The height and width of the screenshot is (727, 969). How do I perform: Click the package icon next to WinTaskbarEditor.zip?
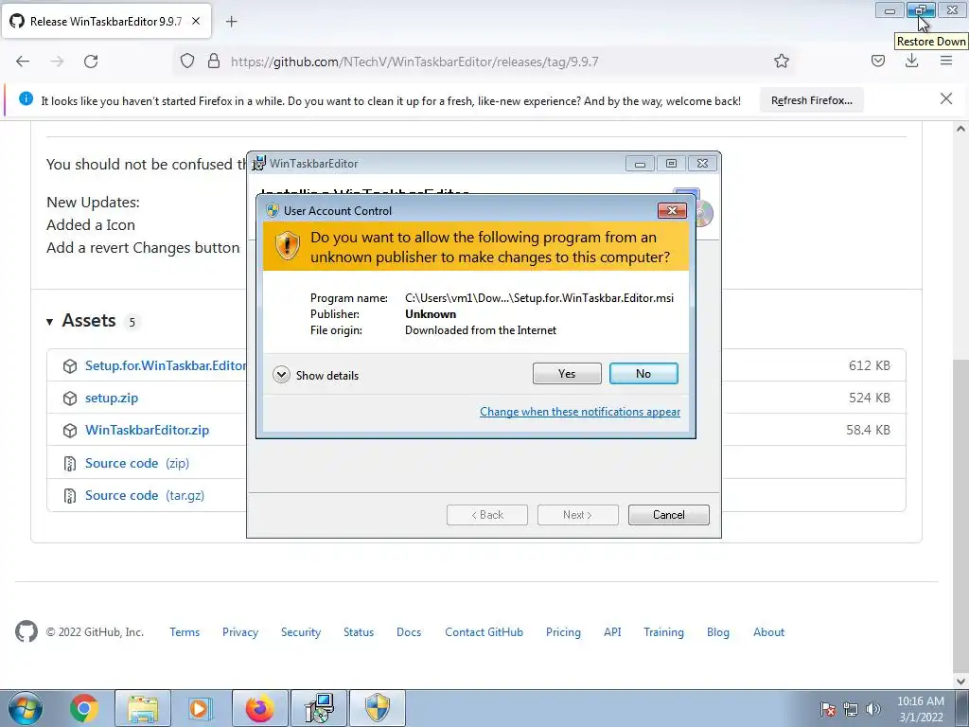pyautogui.click(x=70, y=431)
